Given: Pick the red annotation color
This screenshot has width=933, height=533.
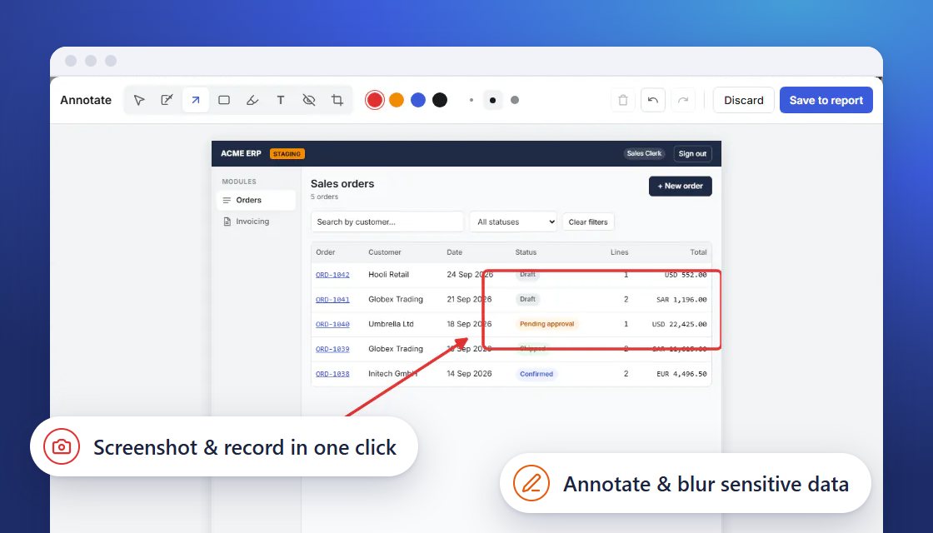Looking at the screenshot, I should coord(374,100).
